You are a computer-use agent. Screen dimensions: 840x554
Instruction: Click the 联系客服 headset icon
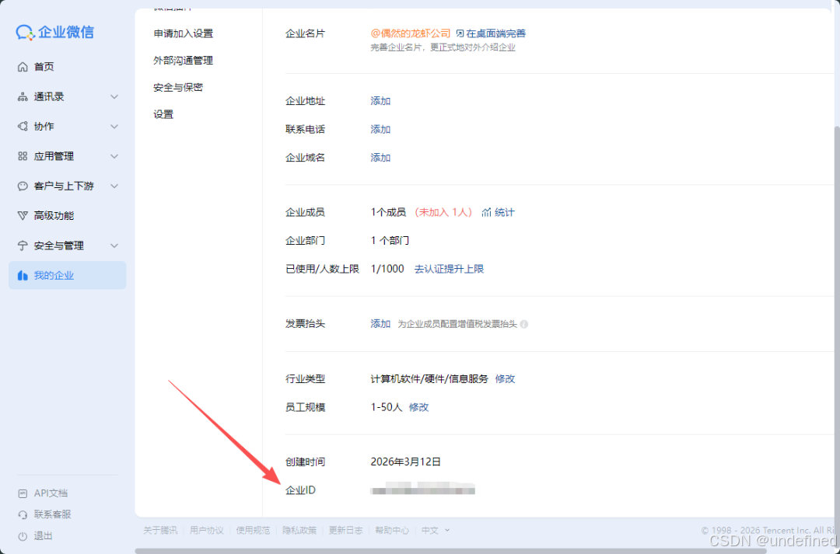pos(23,515)
